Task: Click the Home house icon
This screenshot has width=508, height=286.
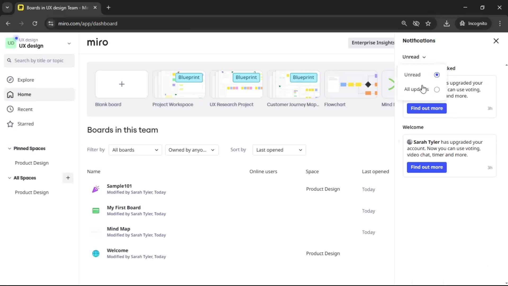Action: pyautogui.click(x=10, y=95)
